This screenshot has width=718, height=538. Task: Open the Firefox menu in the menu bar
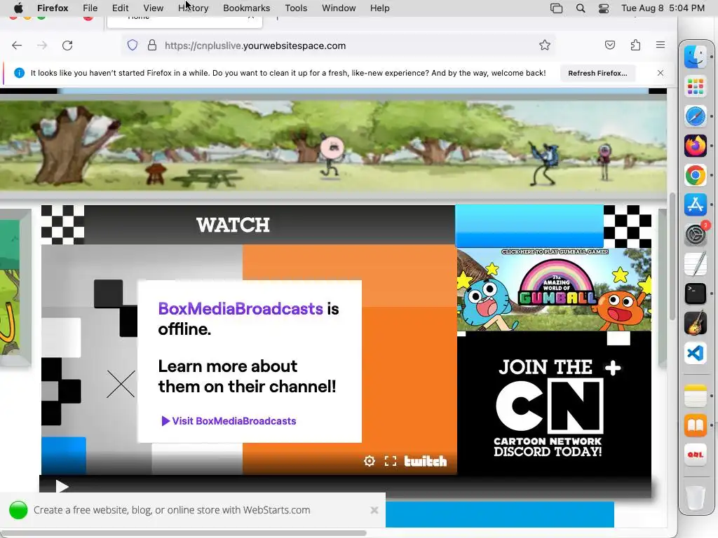coord(53,8)
